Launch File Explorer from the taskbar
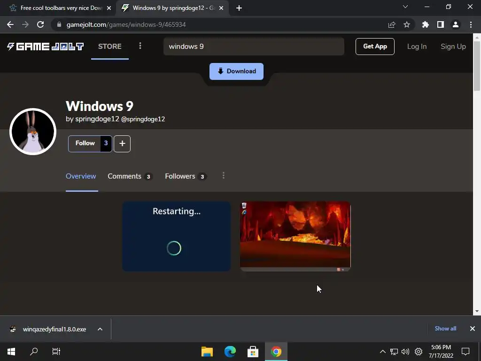The width and height of the screenshot is (481, 361). point(207,352)
